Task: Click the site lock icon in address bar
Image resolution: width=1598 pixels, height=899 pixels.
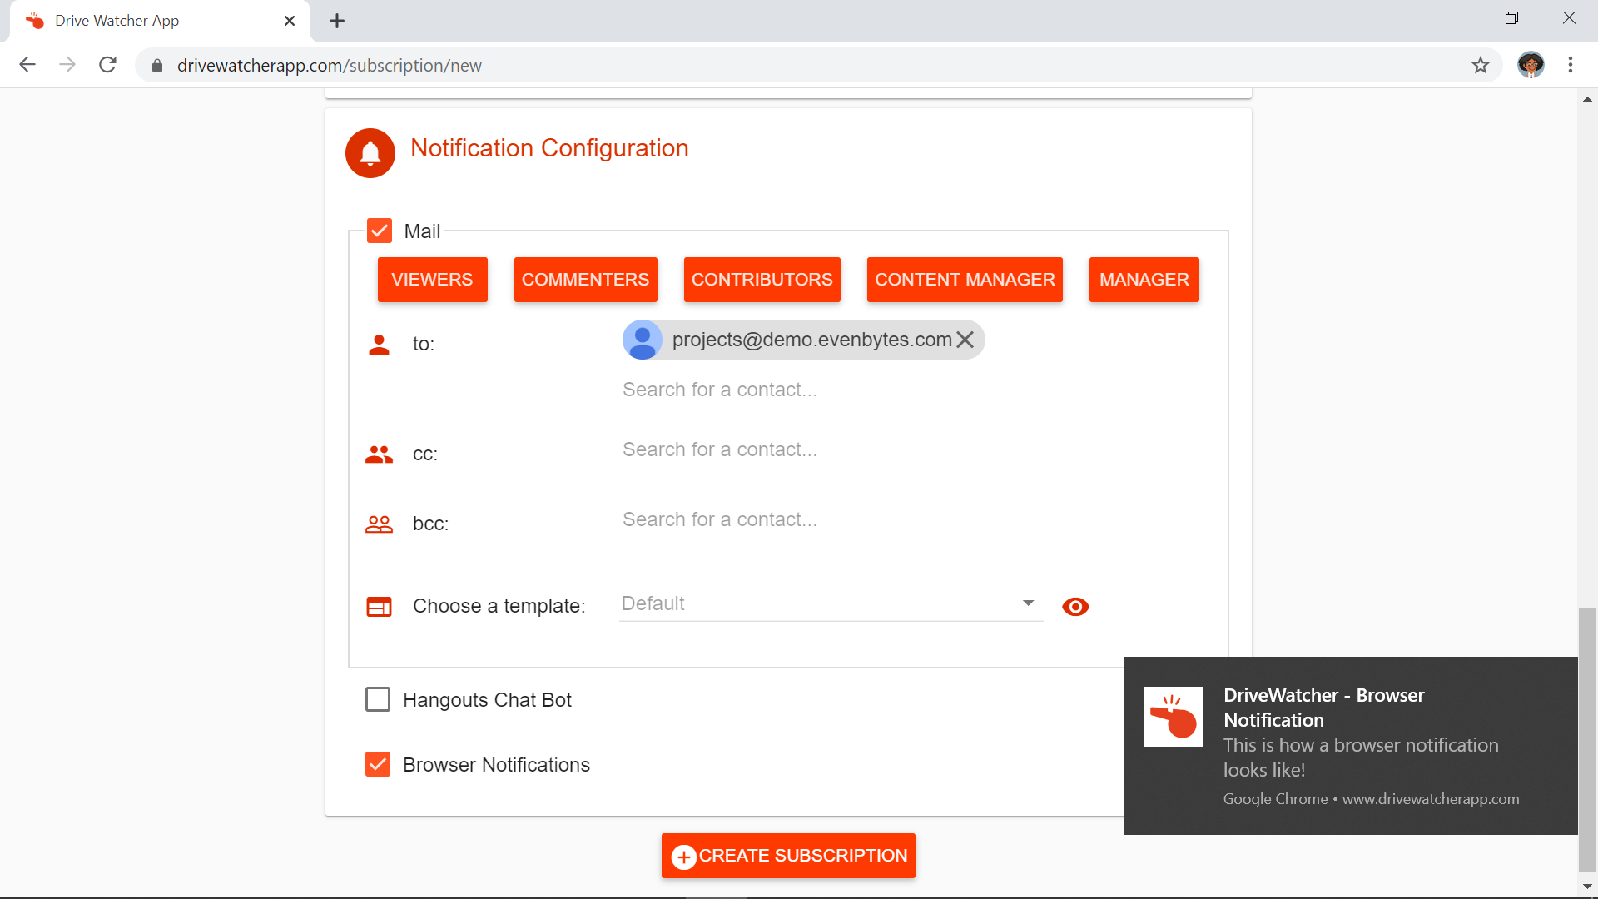Action: coord(157,66)
